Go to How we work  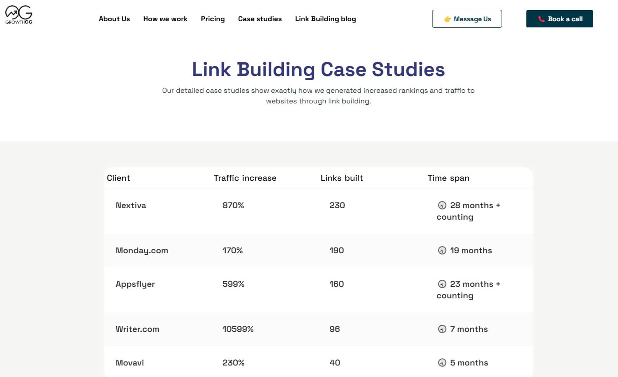tap(165, 19)
